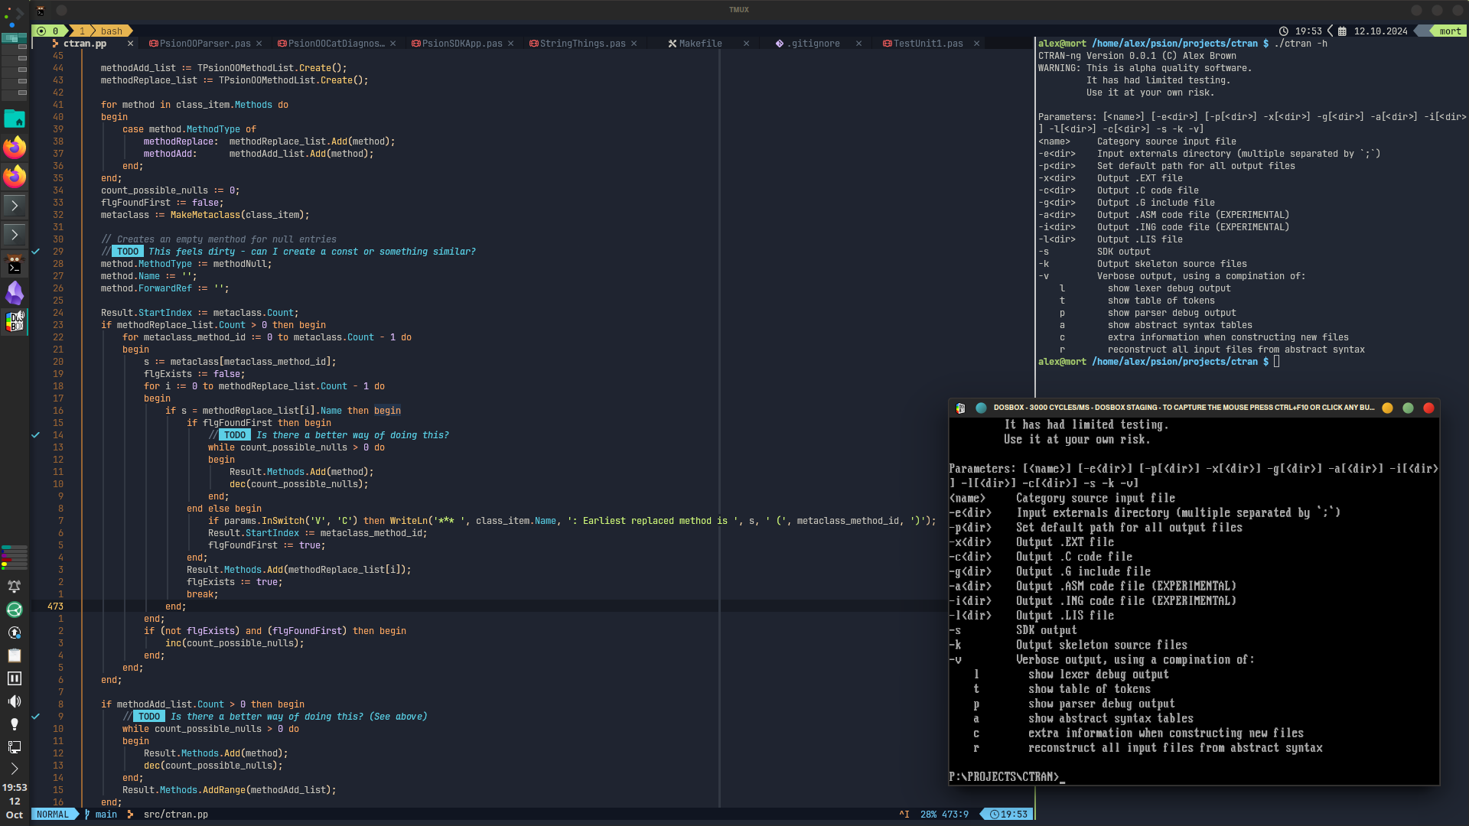
Task: Switch to the TestUnit1.pas tab
Action: [x=928, y=44]
